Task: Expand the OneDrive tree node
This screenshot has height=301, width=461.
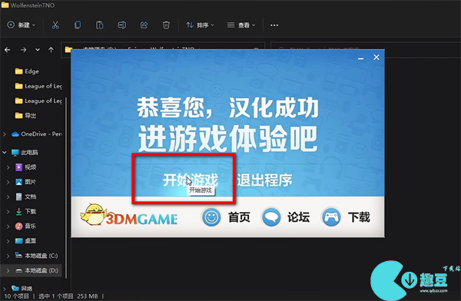Action: [x=5, y=134]
